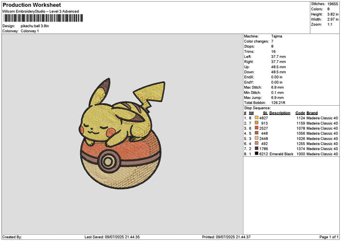Click the tan swatch for code 1255
The image size is (341, 241).
256,143
